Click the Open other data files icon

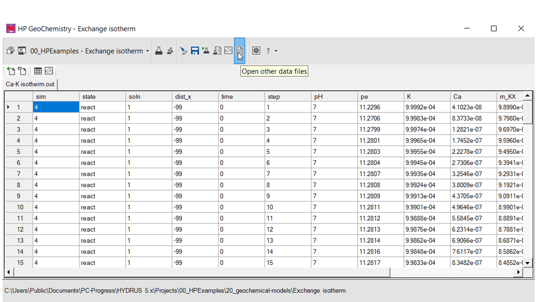coord(240,51)
